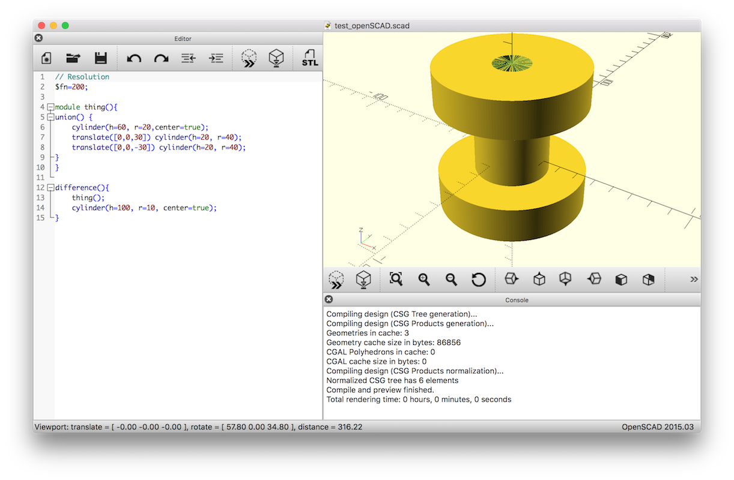
Task: Click the test_openSCAD.scad window title
Action: [x=372, y=26]
